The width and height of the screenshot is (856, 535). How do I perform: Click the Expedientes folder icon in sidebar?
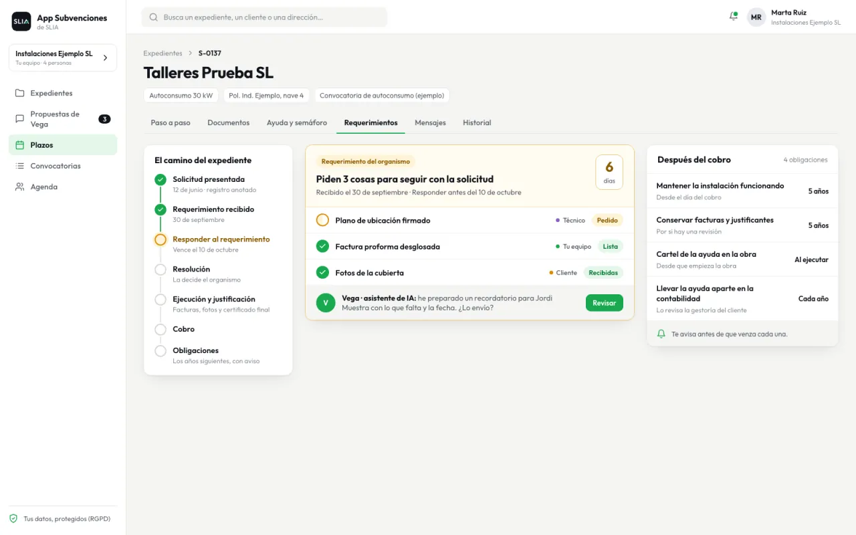pos(20,93)
